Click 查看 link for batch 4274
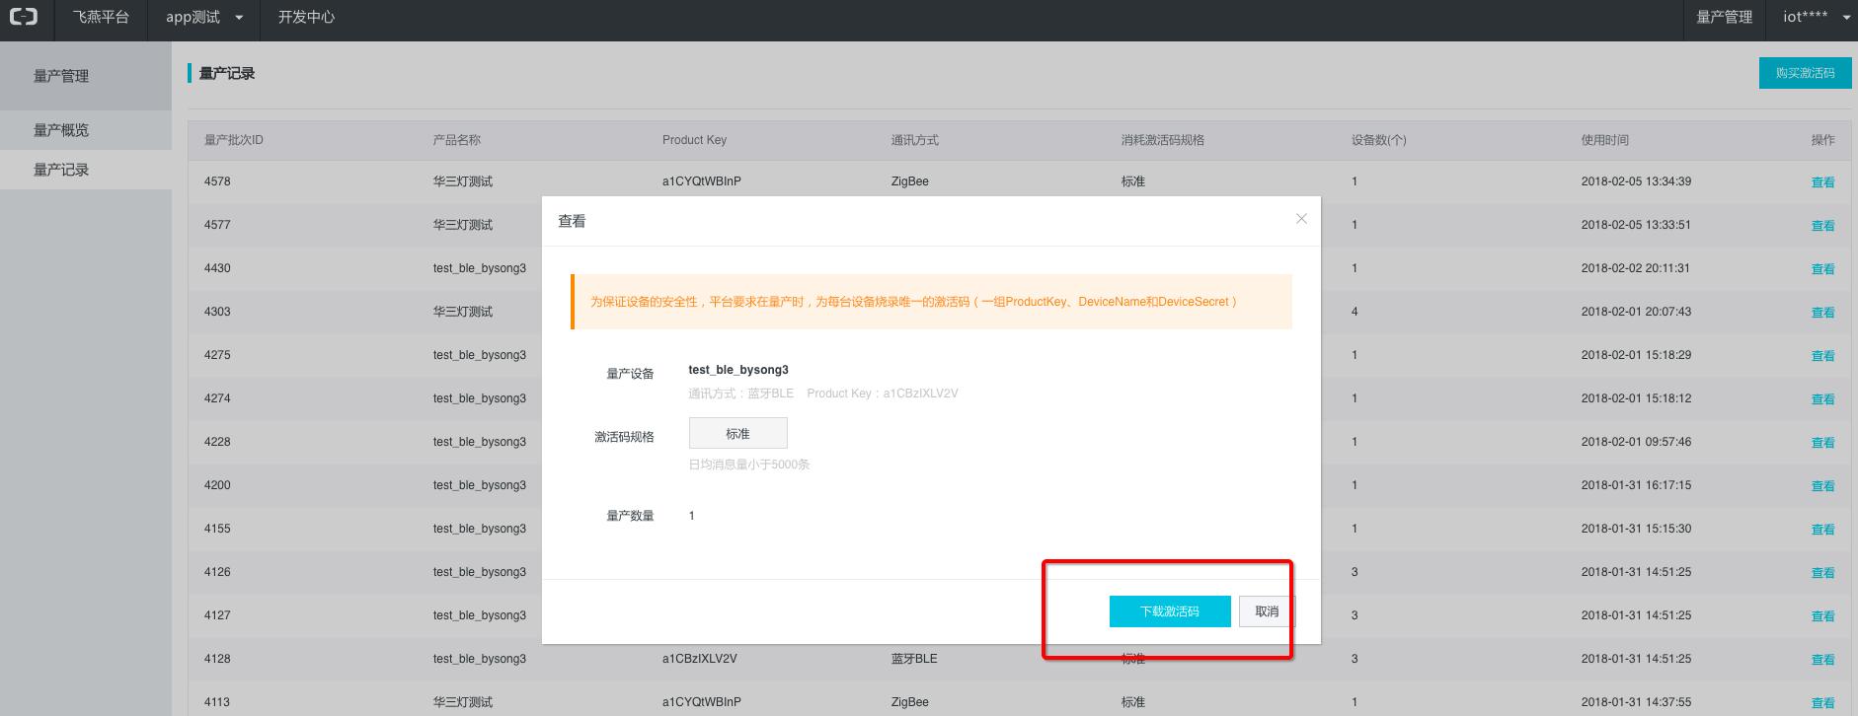 coord(1822,399)
